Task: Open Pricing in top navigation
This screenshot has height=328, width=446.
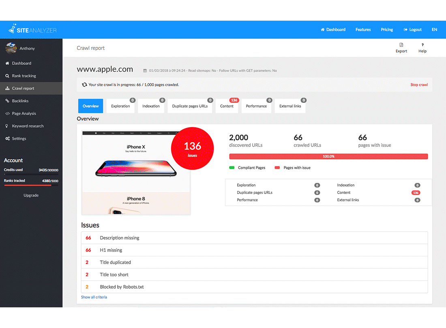Action: pyautogui.click(x=387, y=30)
